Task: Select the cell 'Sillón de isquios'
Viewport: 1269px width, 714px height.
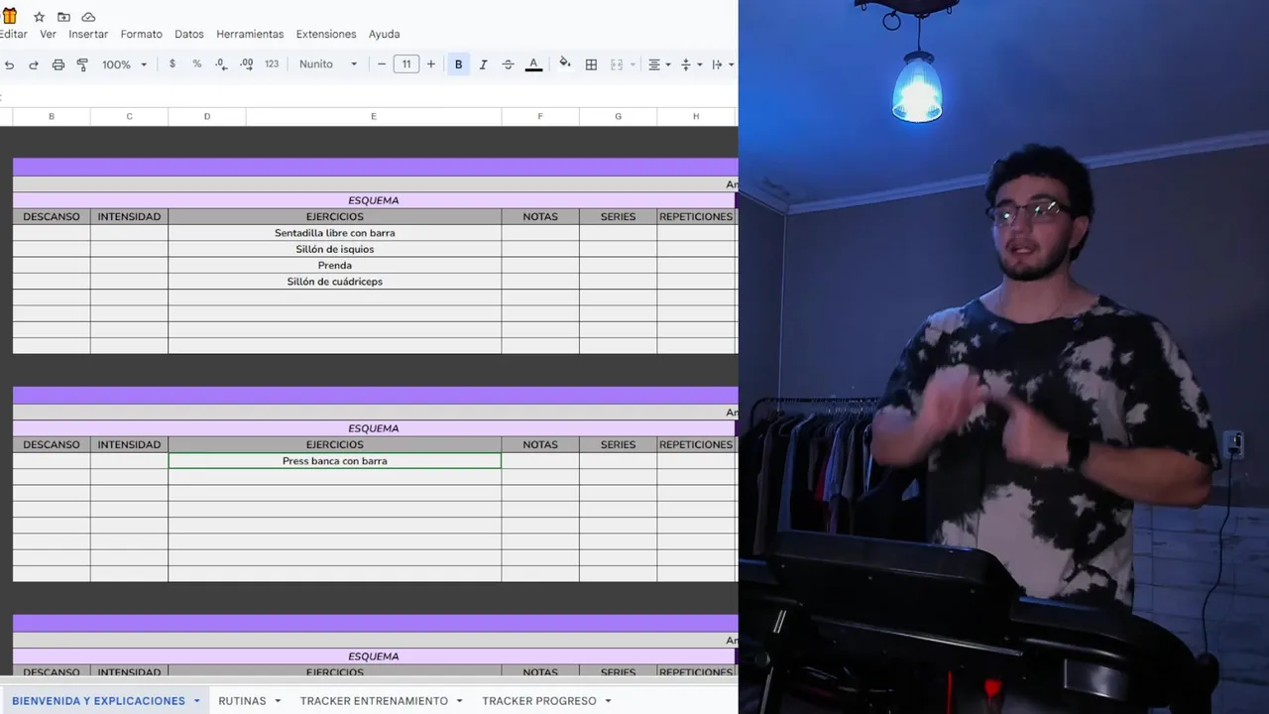Action: [x=335, y=249]
